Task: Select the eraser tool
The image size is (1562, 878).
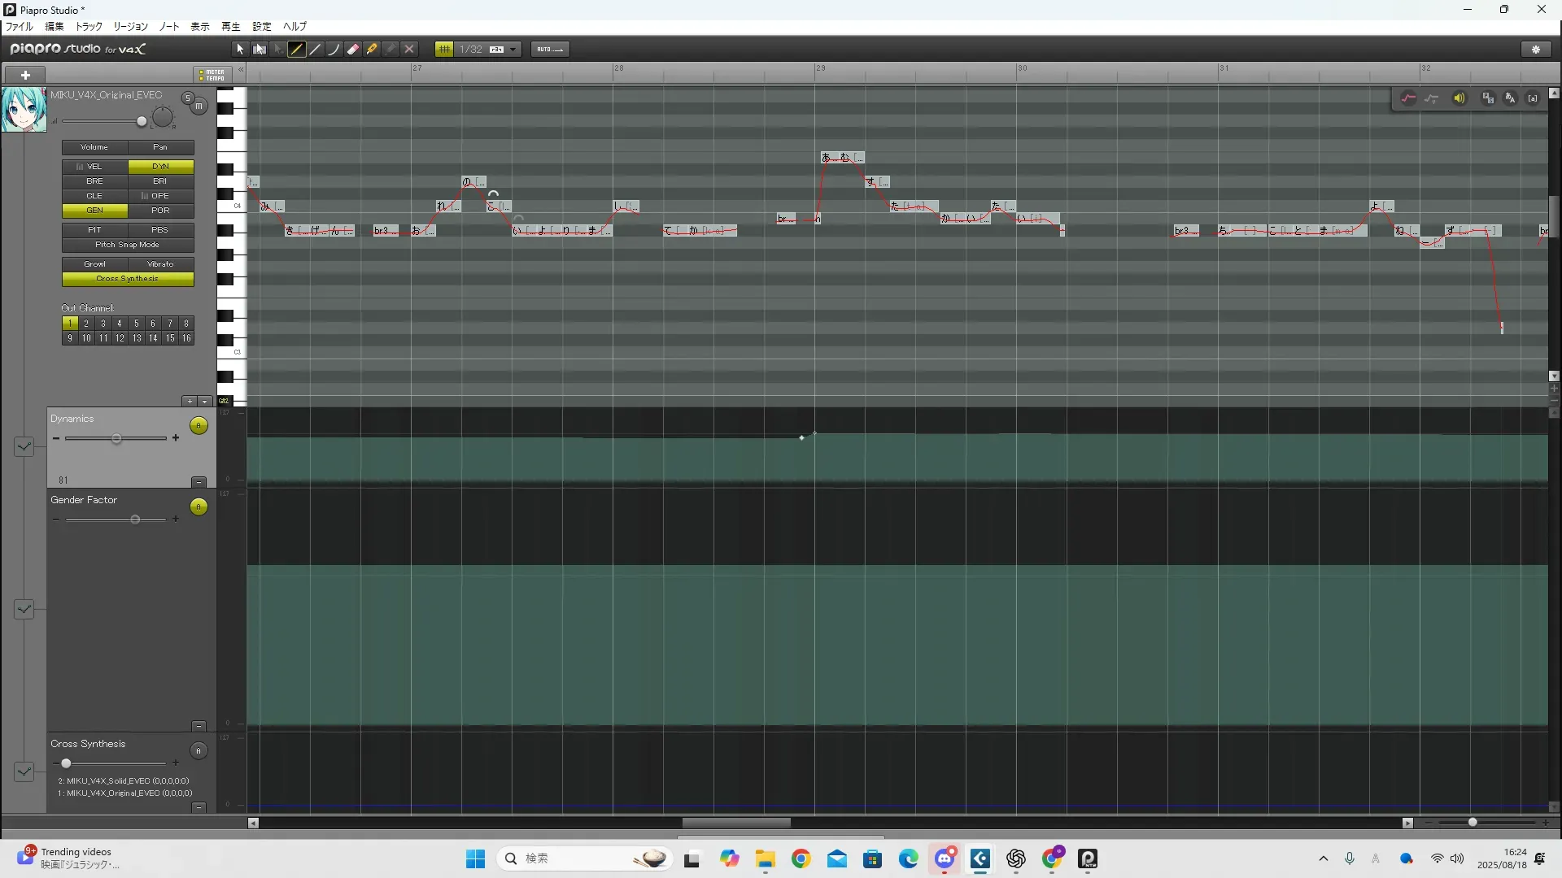Action: point(353,50)
